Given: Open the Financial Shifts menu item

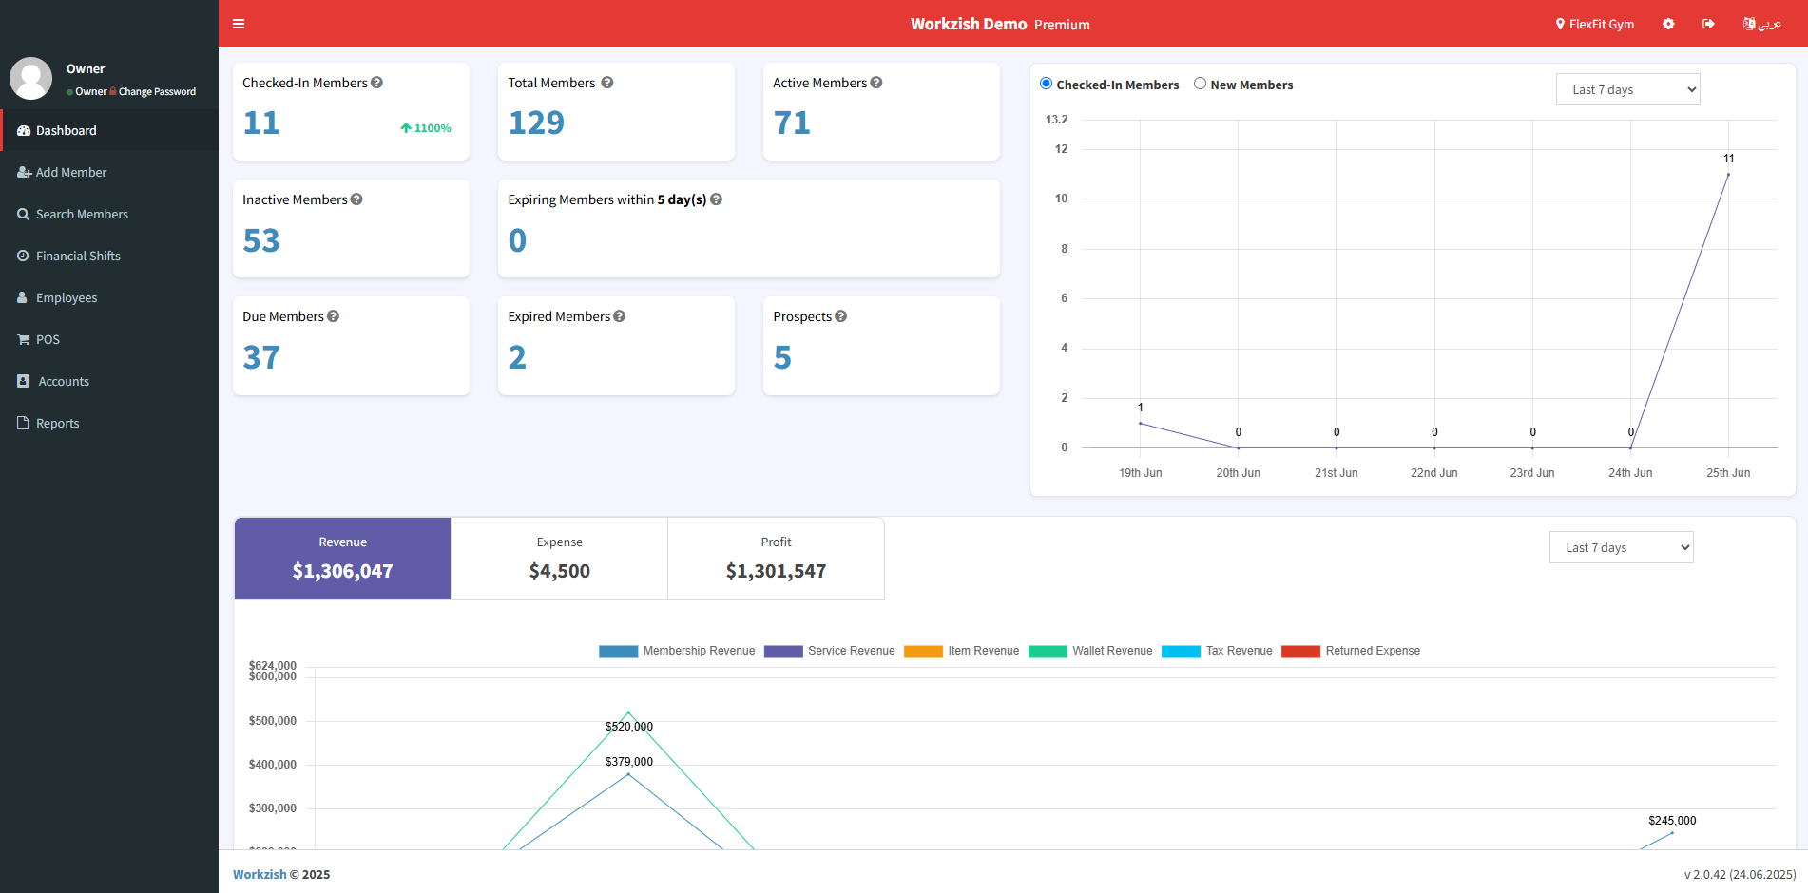Looking at the screenshot, I should (78, 256).
